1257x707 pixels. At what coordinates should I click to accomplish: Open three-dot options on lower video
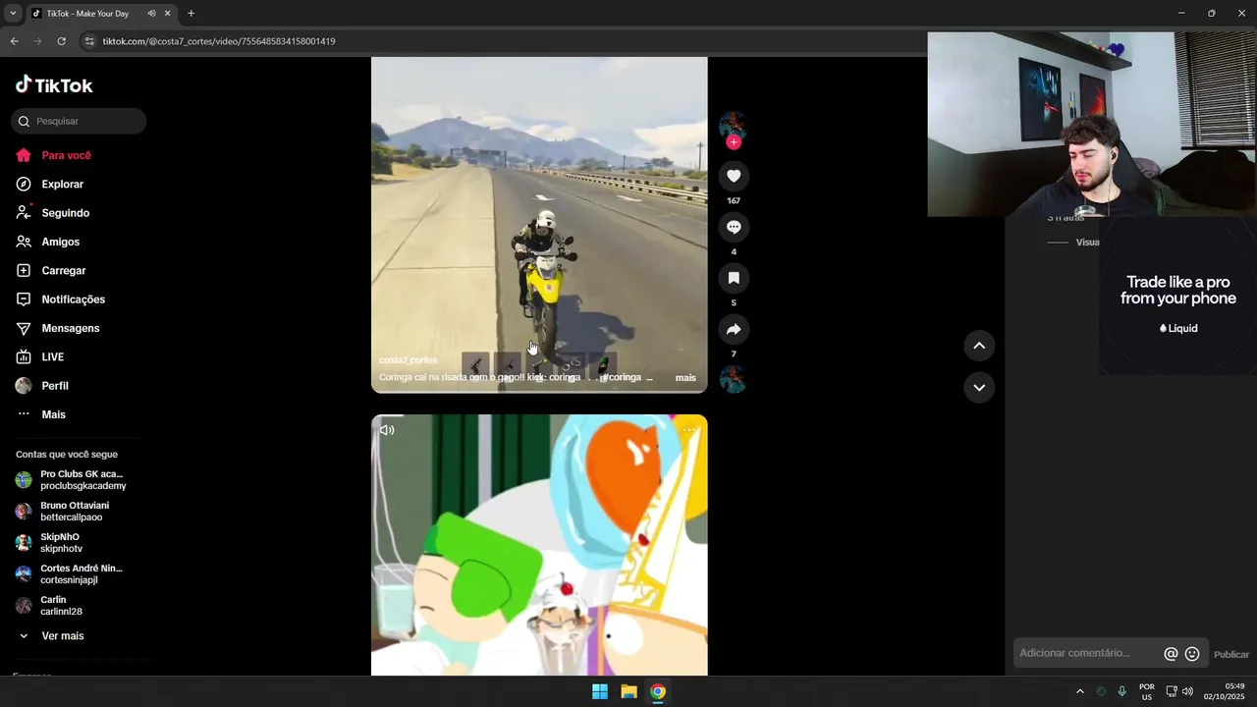point(689,430)
